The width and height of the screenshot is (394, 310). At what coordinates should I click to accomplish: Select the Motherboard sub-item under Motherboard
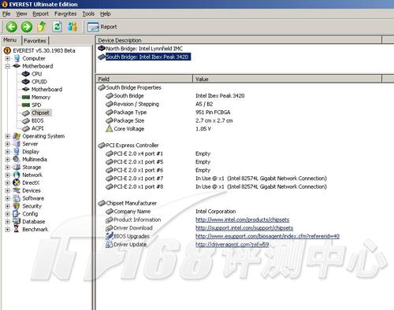[46, 90]
